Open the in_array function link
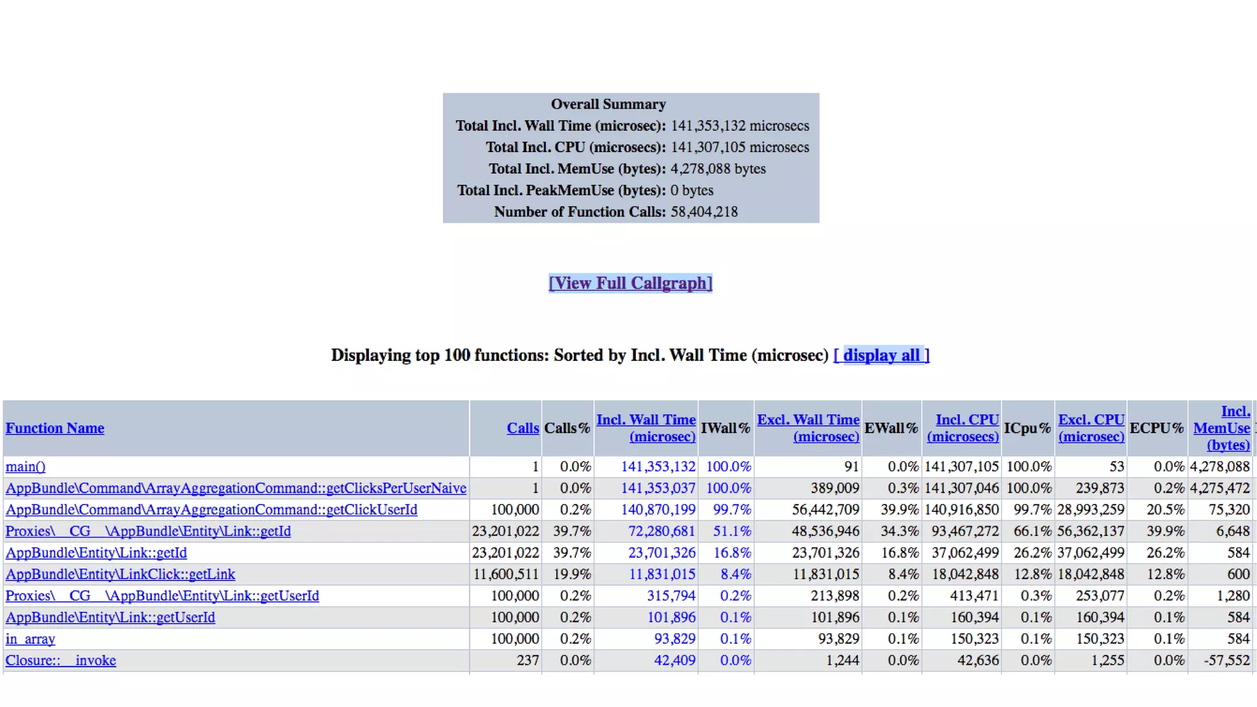Viewport: 1257px width, 707px height. click(30, 639)
